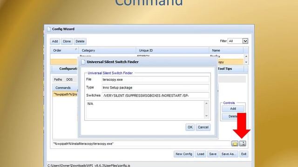The image size is (298, 167).
Task: Open the Paths menu
Action: pos(58,79)
